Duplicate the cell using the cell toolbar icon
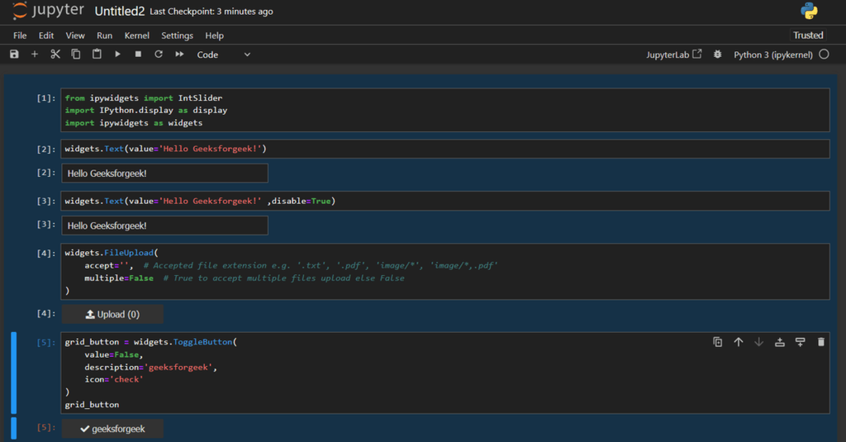Screen dimensions: 846x442 pos(718,342)
